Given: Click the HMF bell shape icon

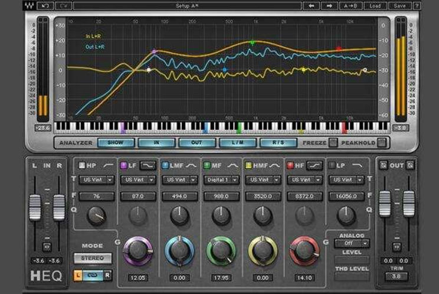Looking at the screenshot, I should pyautogui.click(x=274, y=165).
